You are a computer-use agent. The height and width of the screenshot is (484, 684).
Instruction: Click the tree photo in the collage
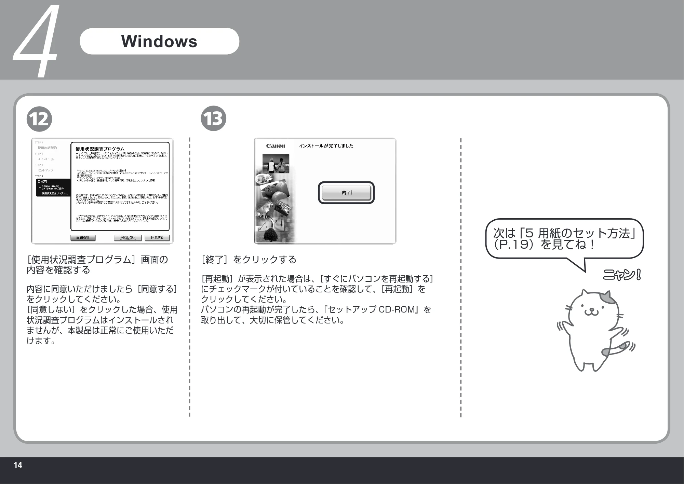[271, 234]
